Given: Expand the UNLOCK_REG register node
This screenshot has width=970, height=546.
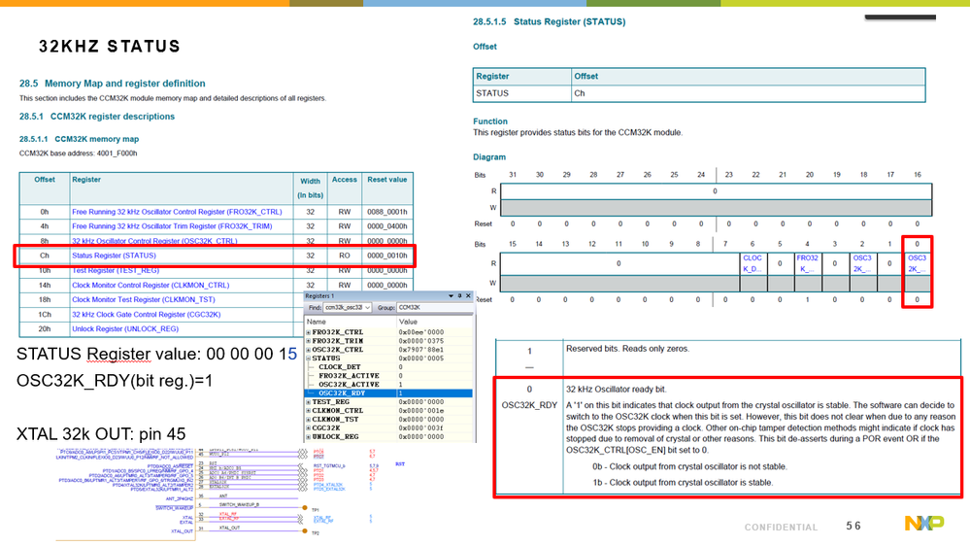Looking at the screenshot, I should pos(309,437).
